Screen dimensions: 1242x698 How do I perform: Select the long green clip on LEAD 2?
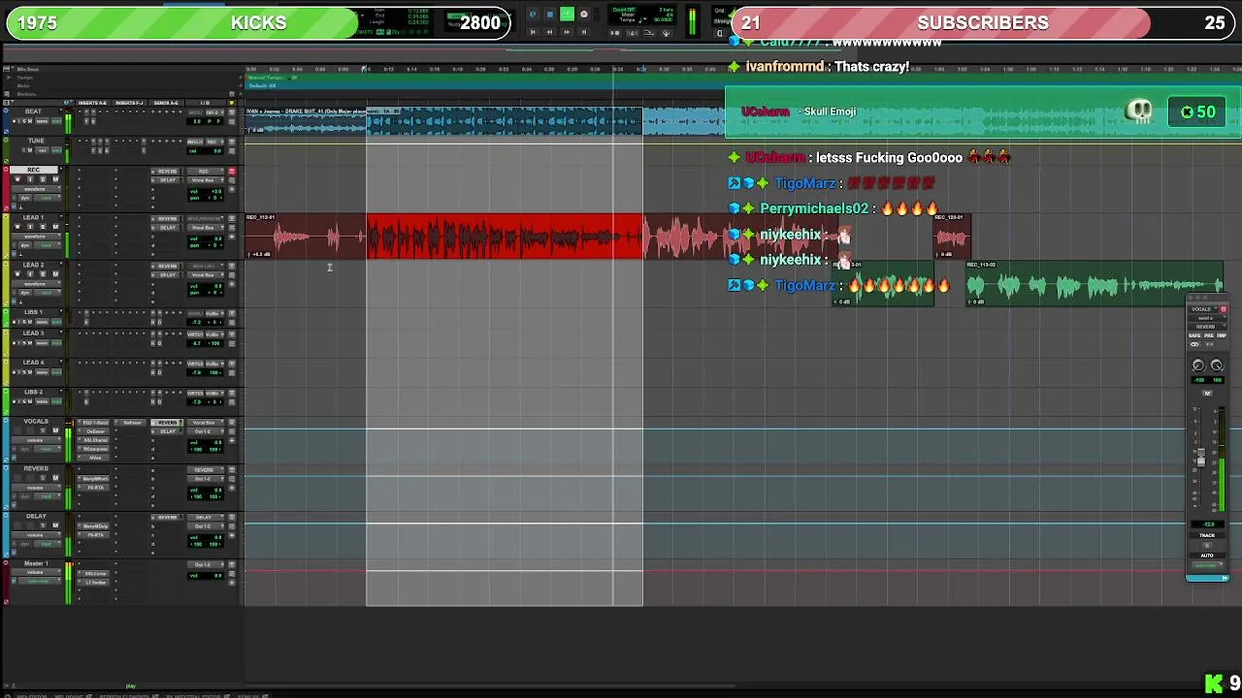click(x=1095, y=285)
